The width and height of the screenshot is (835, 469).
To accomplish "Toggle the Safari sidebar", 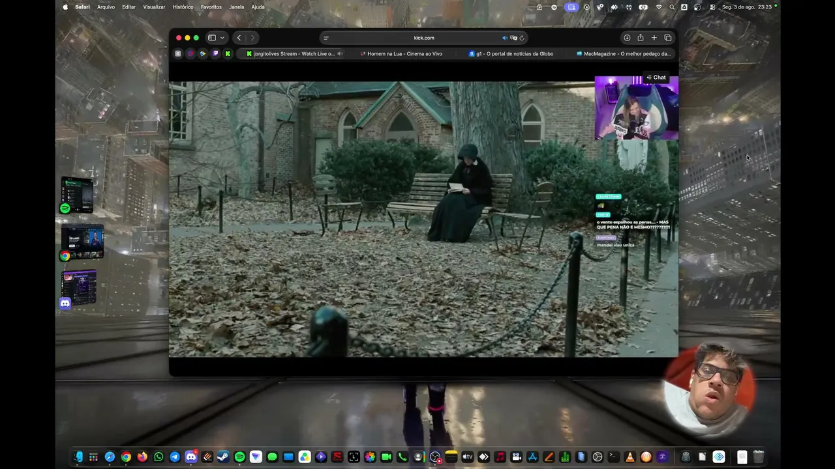I will 212,38.
